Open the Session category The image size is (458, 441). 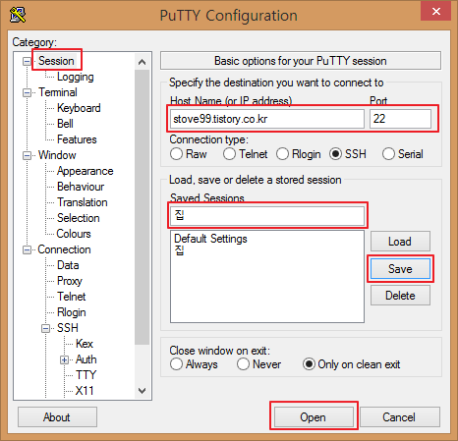tap(56, 61)
